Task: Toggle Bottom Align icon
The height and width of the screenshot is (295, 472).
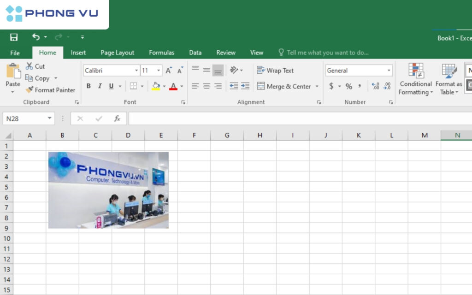Action: (218, 70)
